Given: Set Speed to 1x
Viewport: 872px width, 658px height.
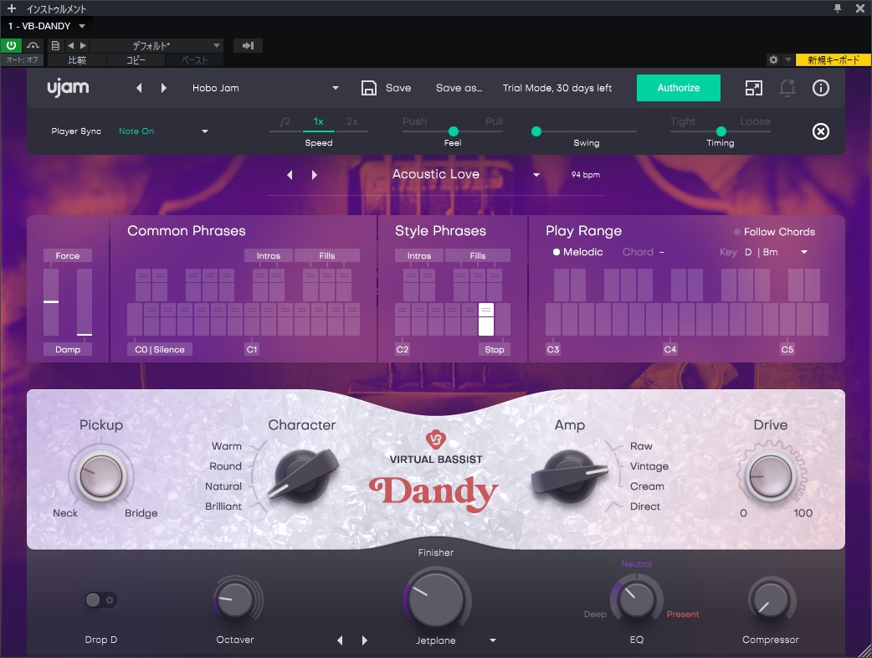Looking at the screenshot, I should click(x=319, y=122).
